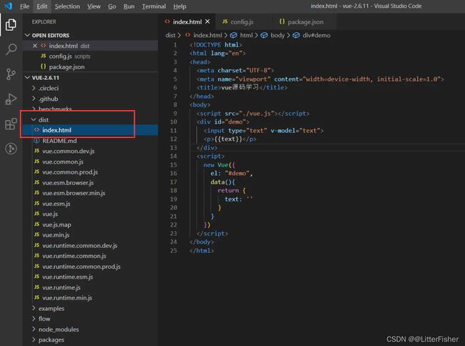Expand the flow folder
Image resolution: width=465 pixels, height=346 pixels.
[44, 319]
